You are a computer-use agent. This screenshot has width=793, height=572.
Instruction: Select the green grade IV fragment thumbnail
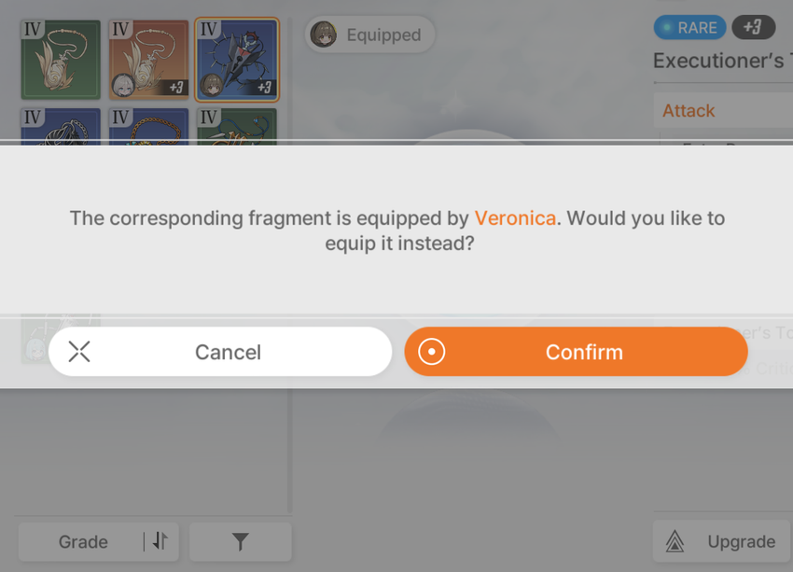click(61, 60)
